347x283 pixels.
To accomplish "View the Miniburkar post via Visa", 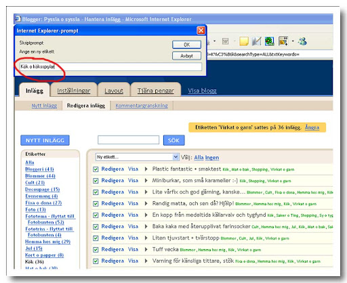I will coord(133,181).
